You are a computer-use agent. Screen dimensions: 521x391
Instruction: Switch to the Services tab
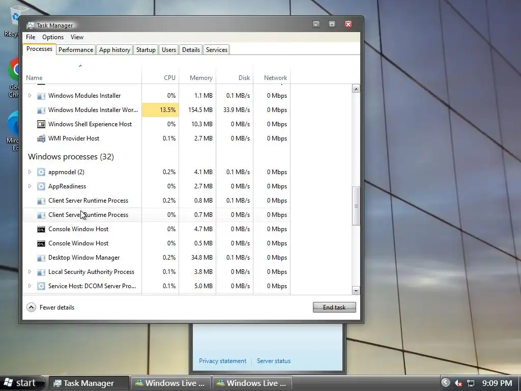[217, 50]
